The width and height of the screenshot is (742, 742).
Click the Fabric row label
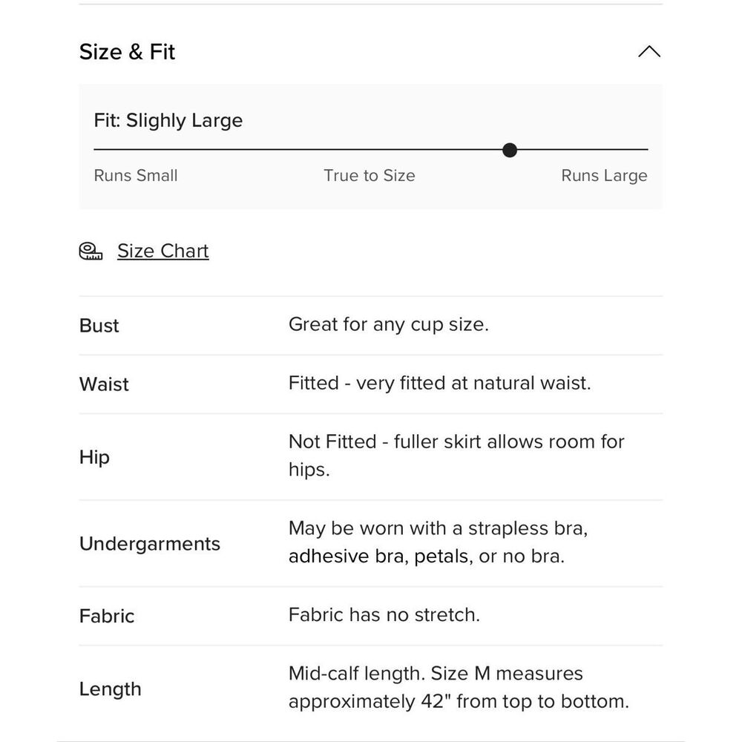(106, 616)
